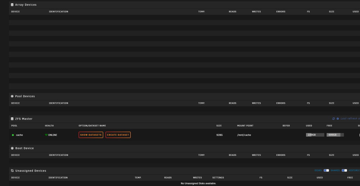Click the TEMP. header in Pool Devices
This screenshot has height=186, width=360.
coord(202,103)
